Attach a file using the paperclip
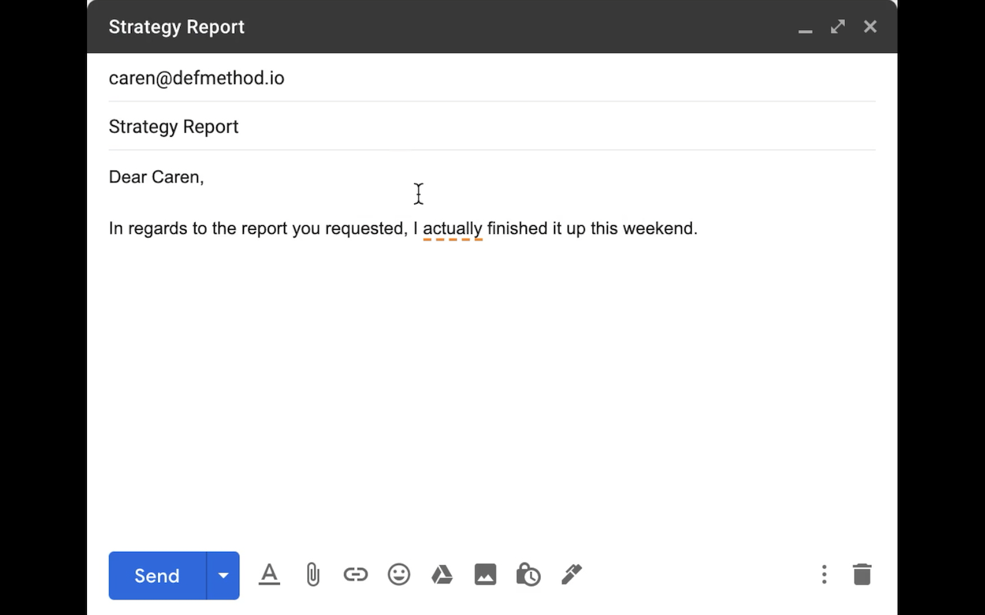Screen dimensions: 985x615 [312, 573]
